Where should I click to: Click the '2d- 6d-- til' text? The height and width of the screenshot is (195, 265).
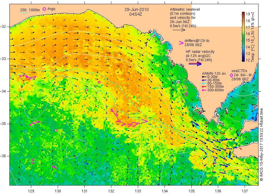243,75
